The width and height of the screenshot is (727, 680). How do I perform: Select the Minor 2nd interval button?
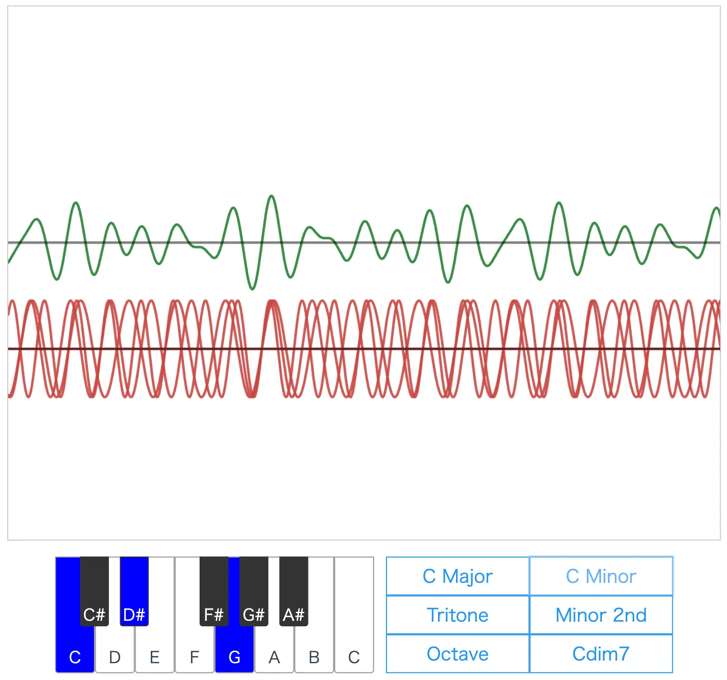pos(601,615)
